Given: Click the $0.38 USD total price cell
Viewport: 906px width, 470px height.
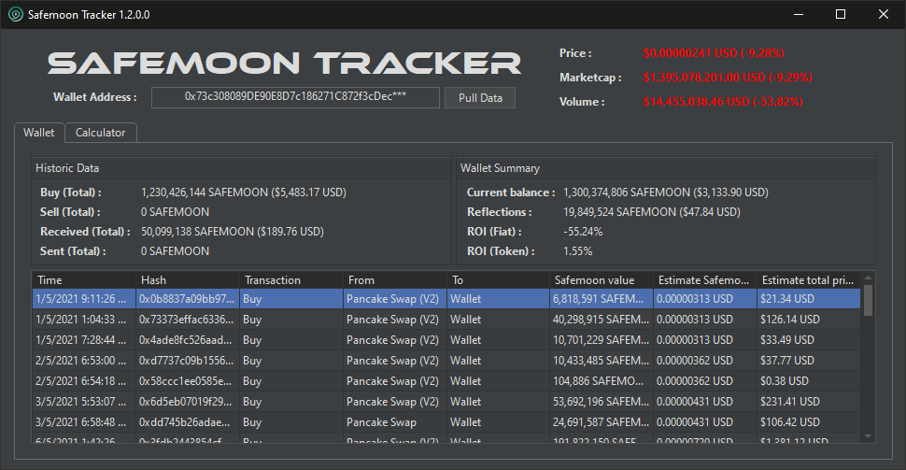Looking at the screenshot, I should coord(809,381).
